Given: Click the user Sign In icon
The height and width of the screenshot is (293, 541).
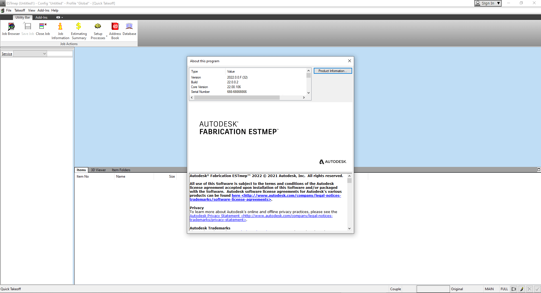Looking at the screenshot, I should [478, 3].
